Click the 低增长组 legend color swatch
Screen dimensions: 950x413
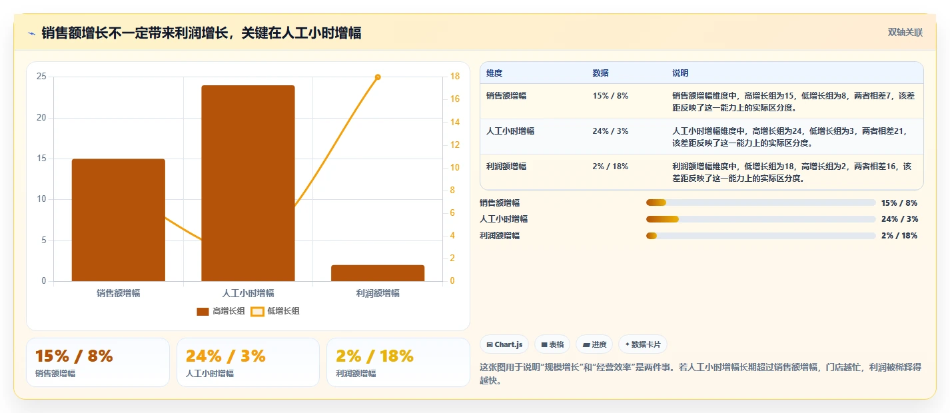pyautogui.click(x=257, y=312)
